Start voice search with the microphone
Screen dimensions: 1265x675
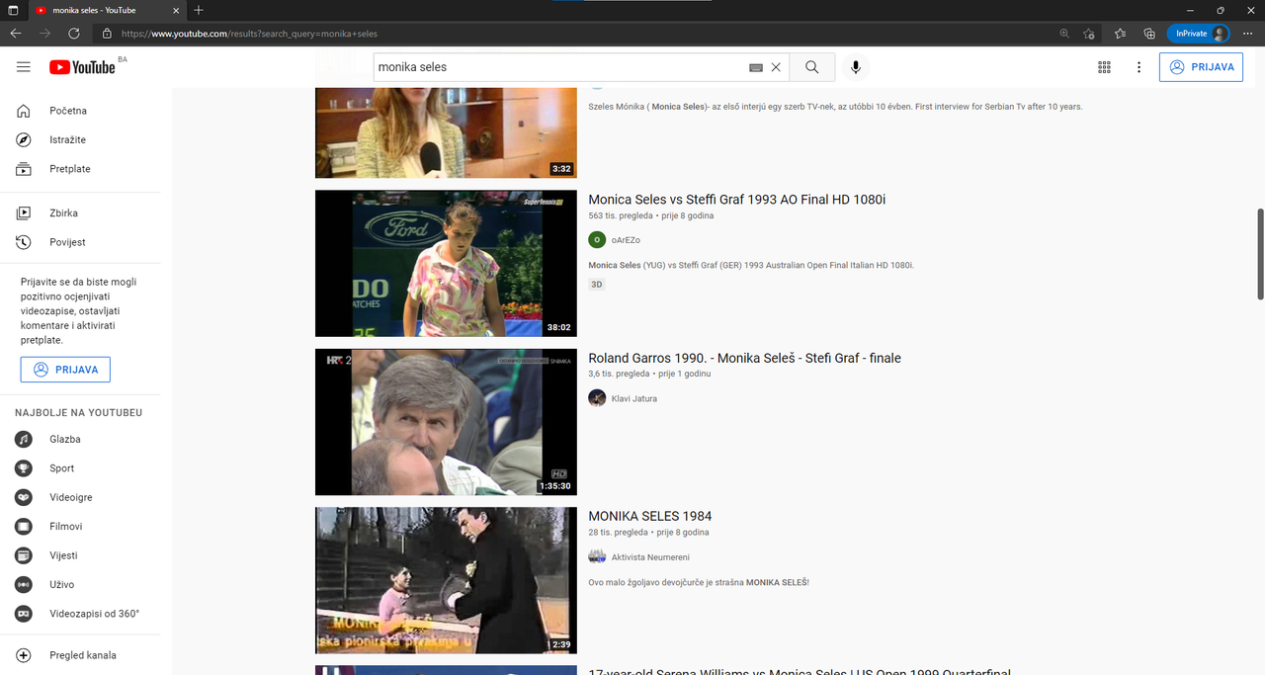(x=856, y=67)
